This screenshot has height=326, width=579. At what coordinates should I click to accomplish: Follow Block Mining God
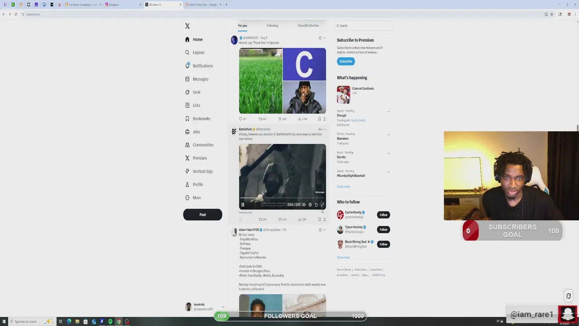click(384, 244)
